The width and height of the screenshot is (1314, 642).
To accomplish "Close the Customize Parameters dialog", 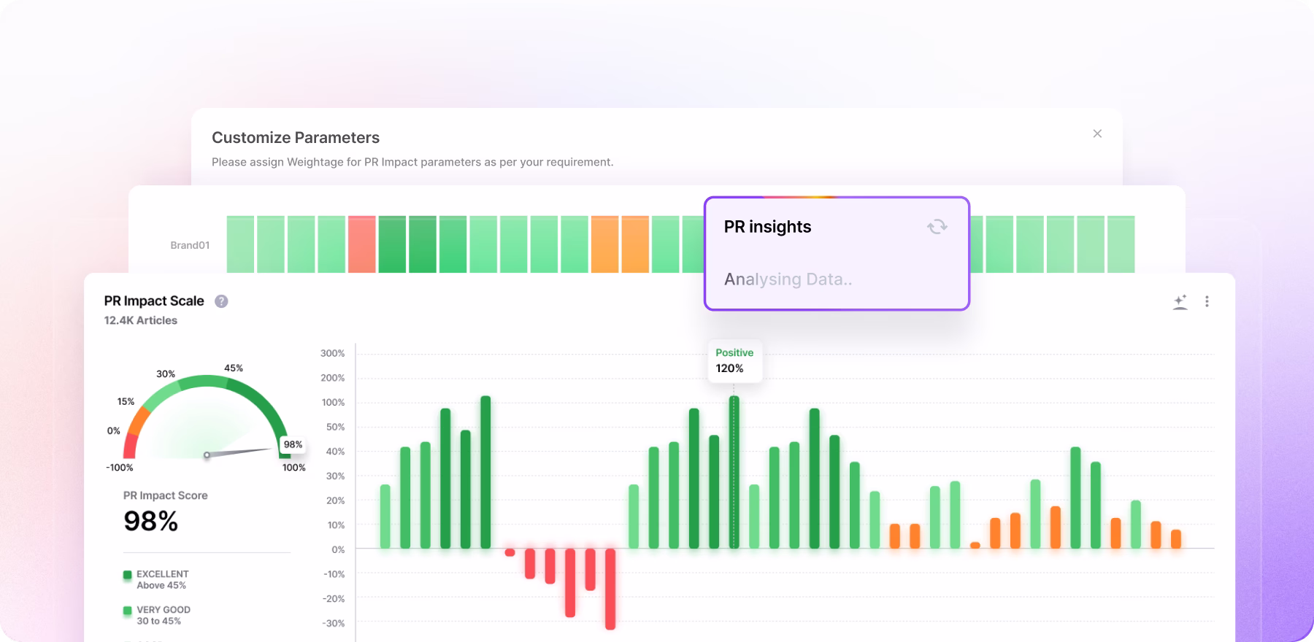I will (x=1097, y=134).
